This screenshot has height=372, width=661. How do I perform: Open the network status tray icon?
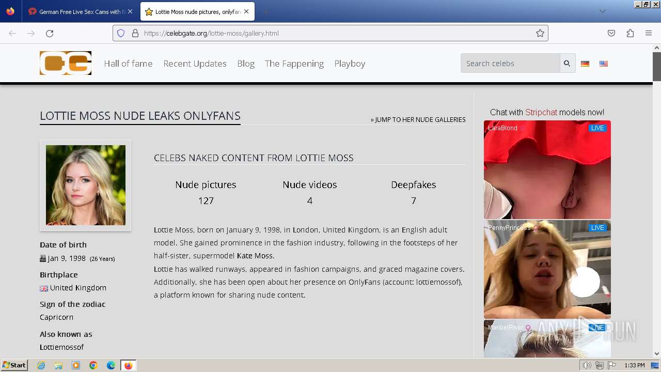600,365
